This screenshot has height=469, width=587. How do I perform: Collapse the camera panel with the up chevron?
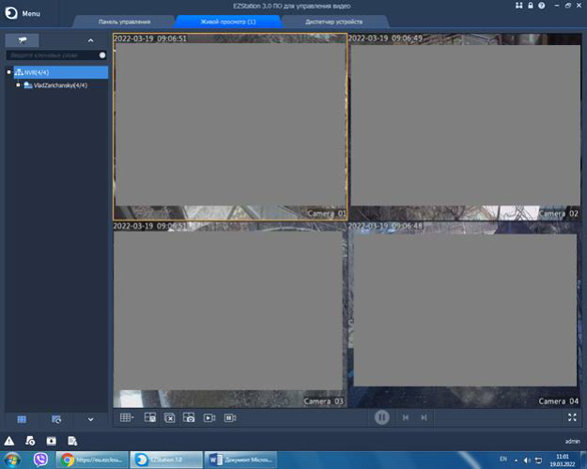90,40
